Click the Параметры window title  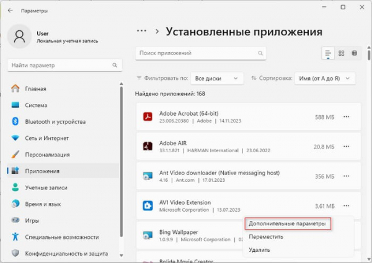[x=34, y=11]
